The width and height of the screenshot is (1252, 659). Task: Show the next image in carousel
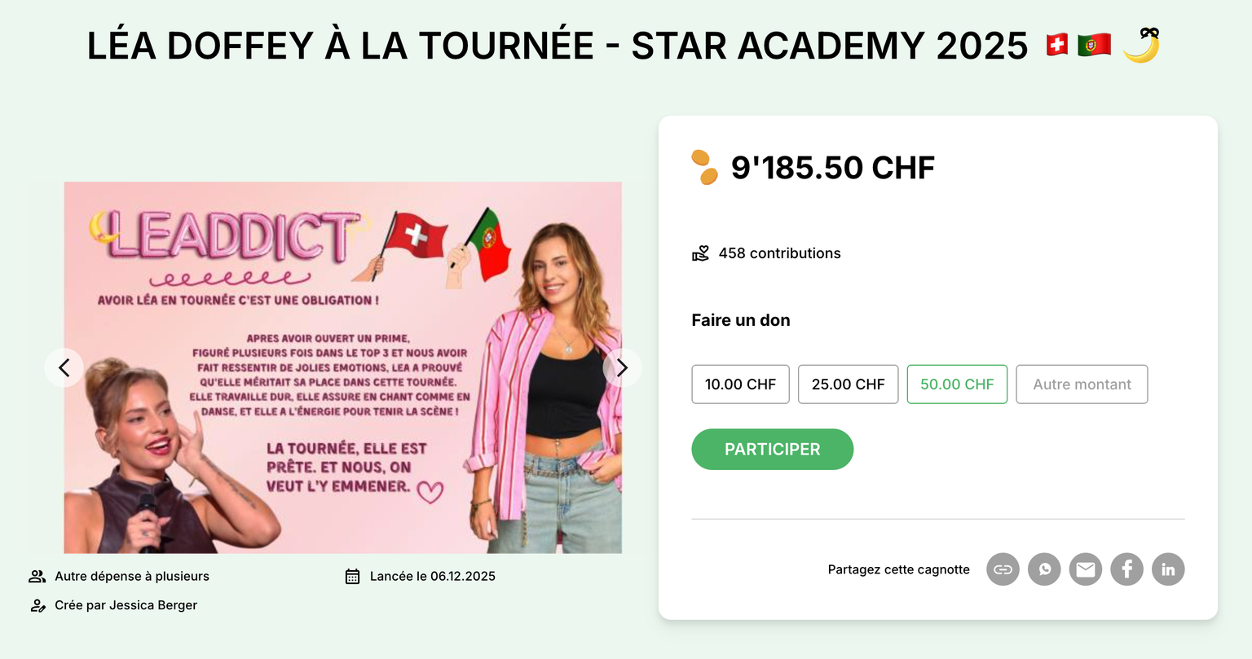[x=622, y=368]
